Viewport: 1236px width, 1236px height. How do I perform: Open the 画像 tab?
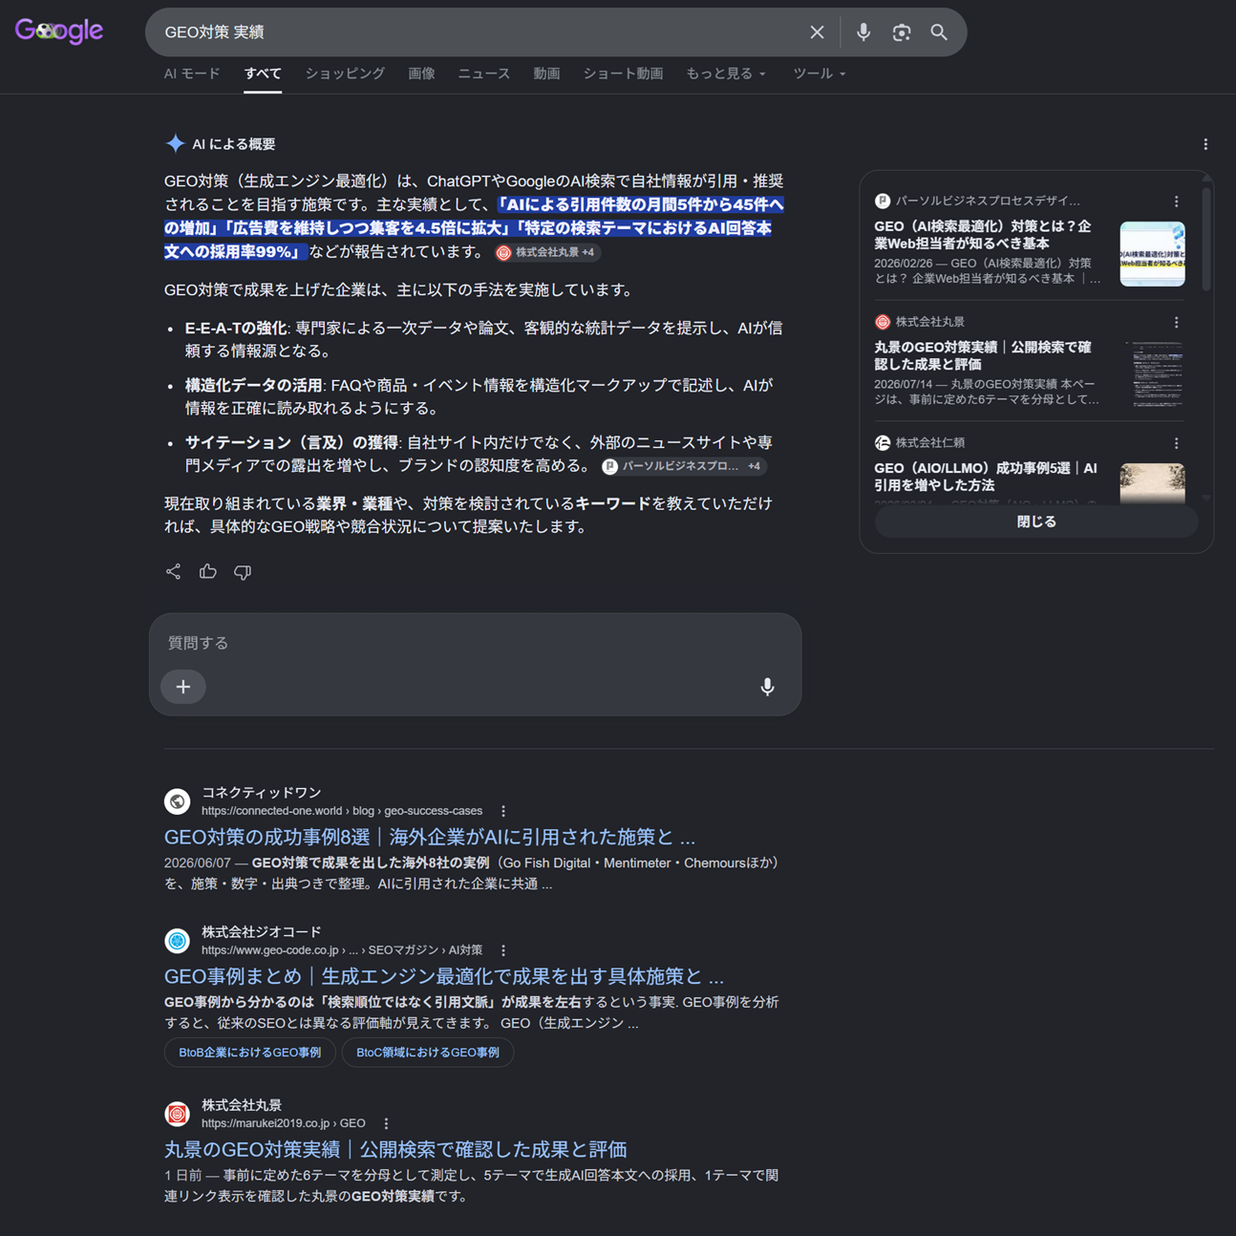tap(421, 74)
